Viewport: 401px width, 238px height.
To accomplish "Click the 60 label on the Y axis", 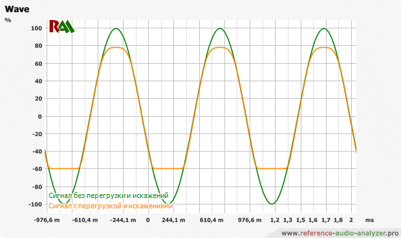I will click(38, 64).
